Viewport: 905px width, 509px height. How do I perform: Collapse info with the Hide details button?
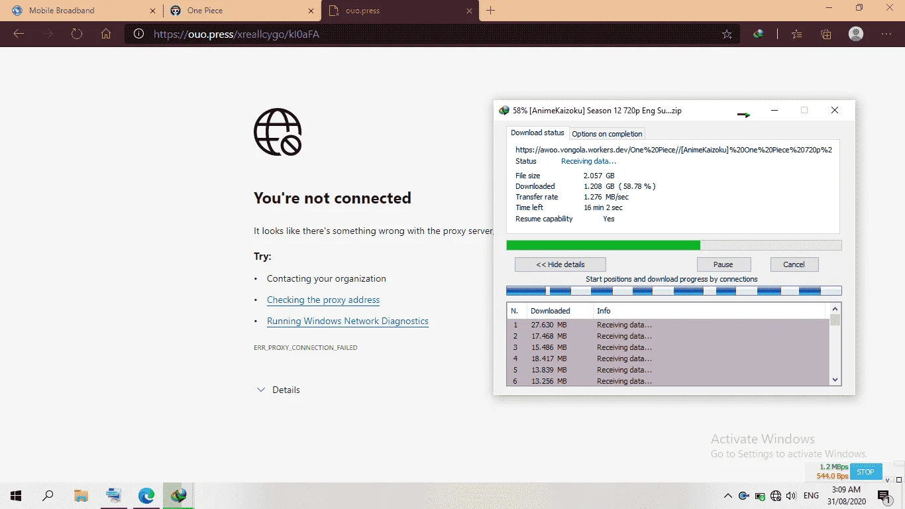[x=560, y=264]
